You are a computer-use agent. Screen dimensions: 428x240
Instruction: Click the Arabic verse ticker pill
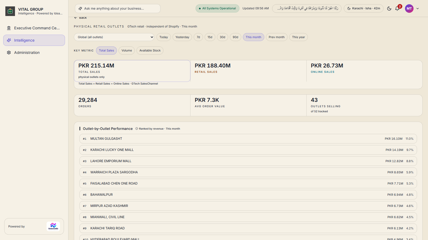coord(307,9)
